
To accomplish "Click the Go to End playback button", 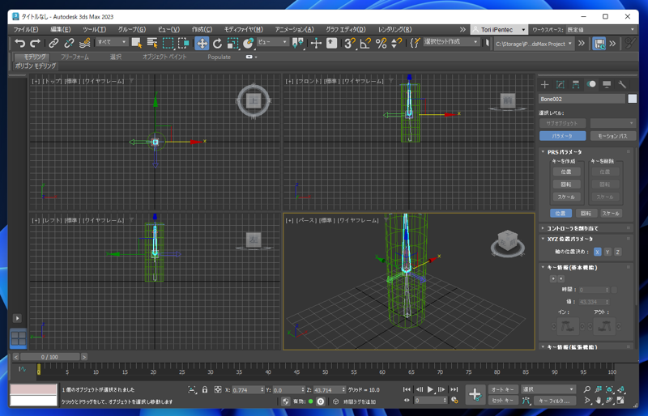I will (x=454, y=389).
